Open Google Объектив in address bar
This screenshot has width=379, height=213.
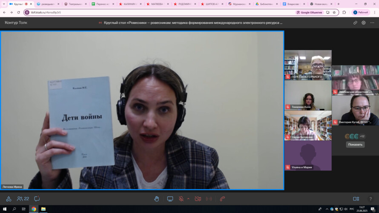[x=310, y=12]
